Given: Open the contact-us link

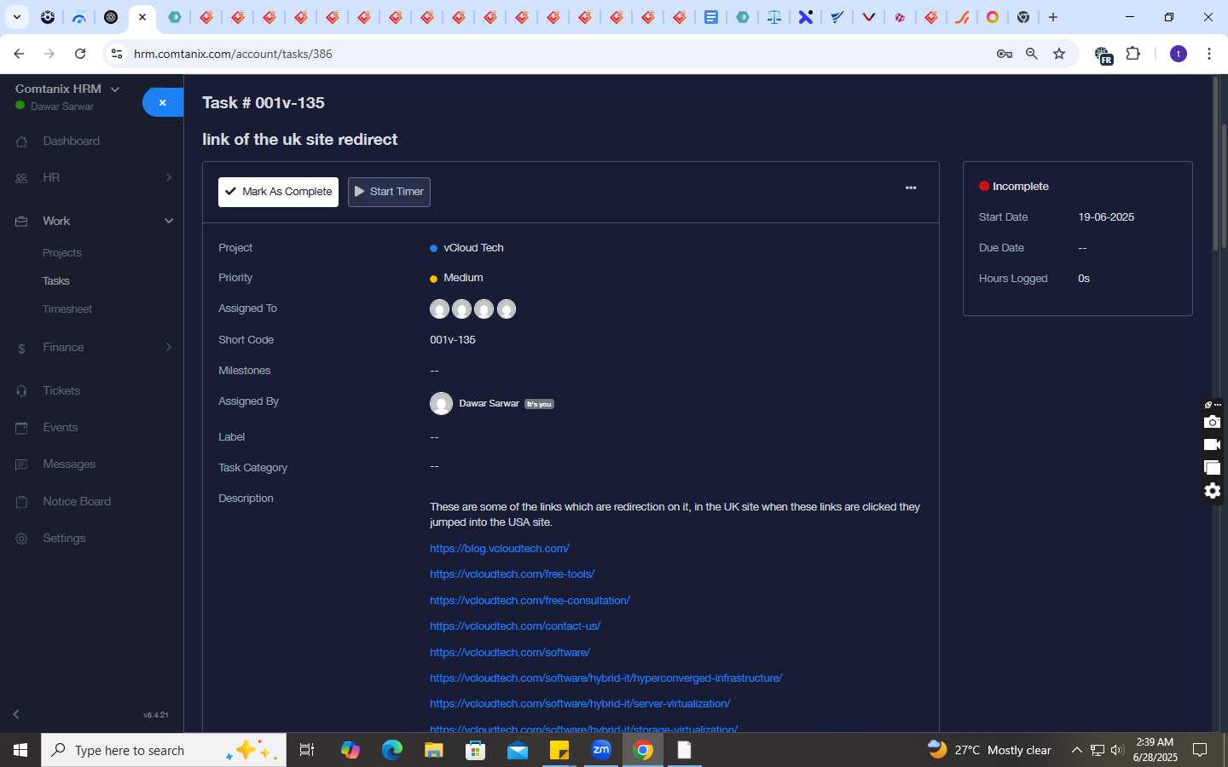Looking at the screenshot, I should click(x=515, y=626).
